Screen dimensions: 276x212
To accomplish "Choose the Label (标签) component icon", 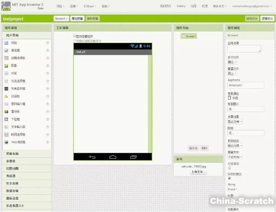I will (6, 73).
